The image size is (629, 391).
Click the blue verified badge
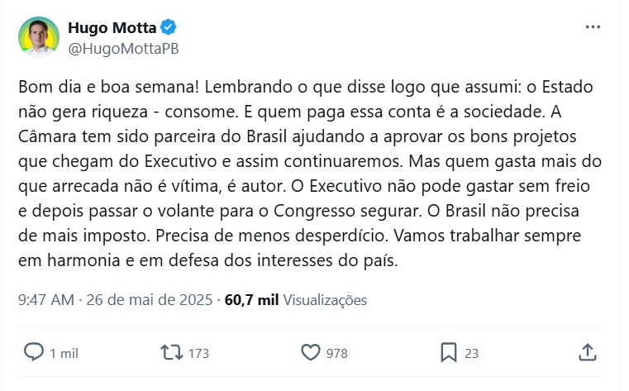click(169, 27)
